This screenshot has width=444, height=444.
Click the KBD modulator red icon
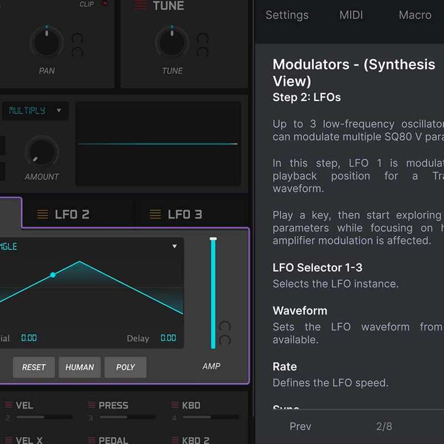pyautogui.click(x=175, y=405)
